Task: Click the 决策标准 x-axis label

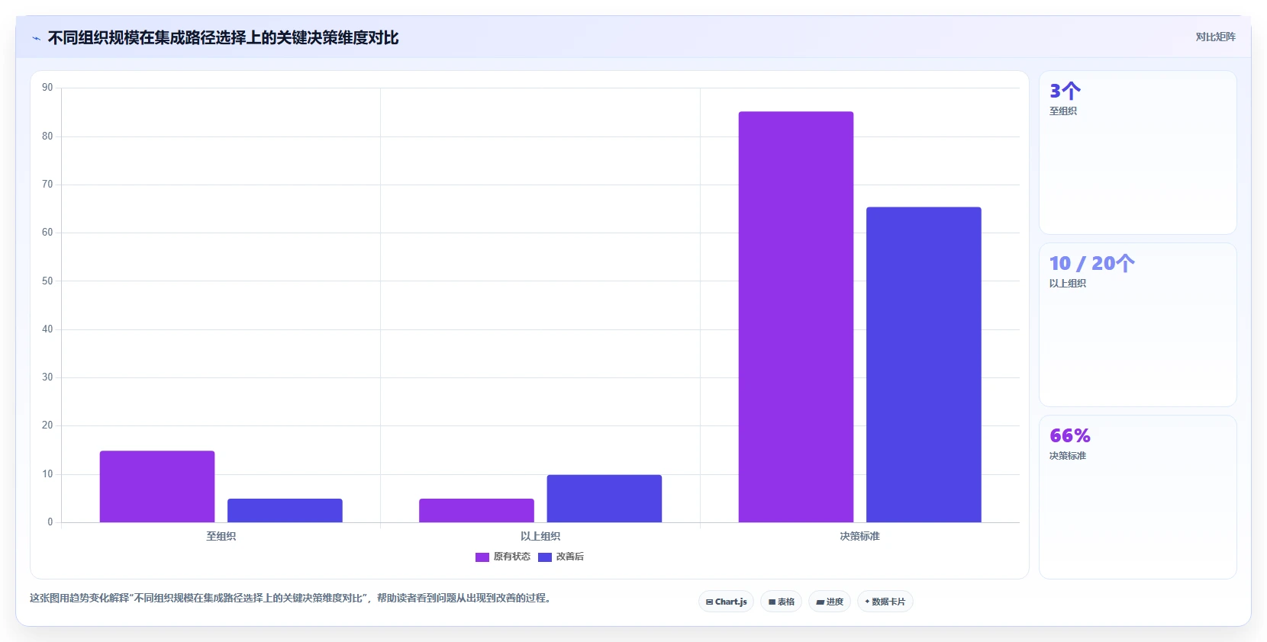Action: 860,537
